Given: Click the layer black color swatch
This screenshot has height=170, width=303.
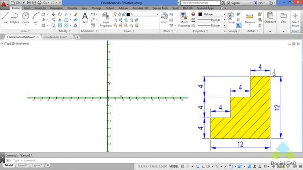Looking at the screenshot, I should coord(128,14).
